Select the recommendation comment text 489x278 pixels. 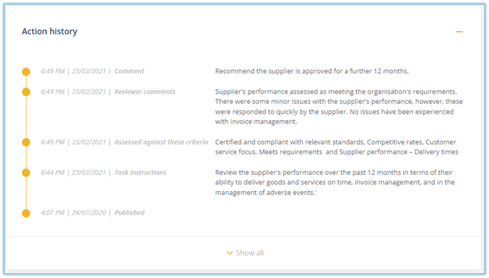point(312,71)
